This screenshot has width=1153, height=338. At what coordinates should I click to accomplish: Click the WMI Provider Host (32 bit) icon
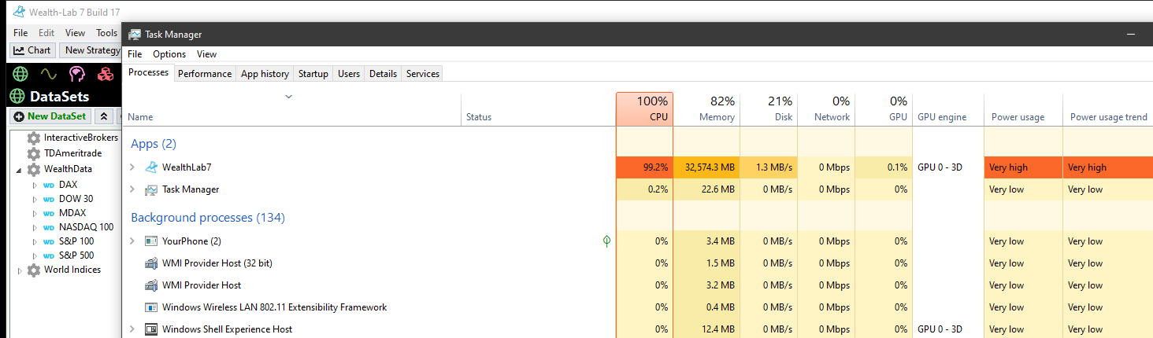[151, 263]
